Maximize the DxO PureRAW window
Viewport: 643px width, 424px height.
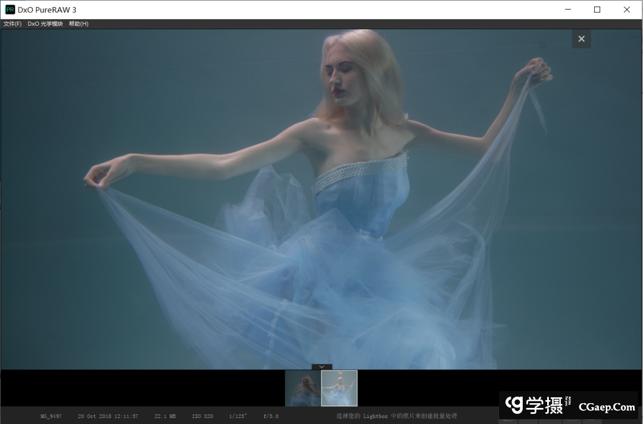pyautogui.click(x=597, y=10)
